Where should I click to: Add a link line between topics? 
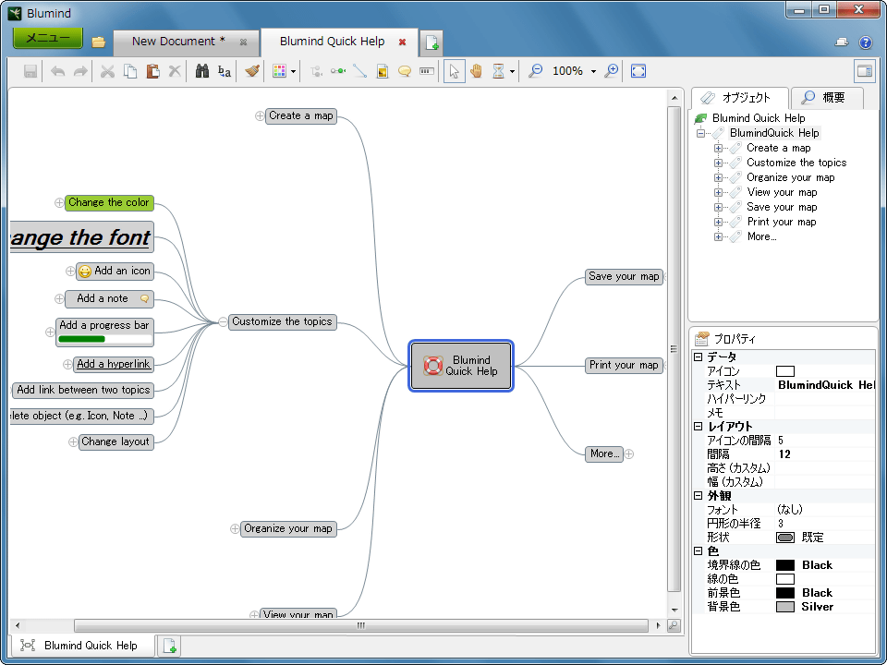[x=359, y=71]
